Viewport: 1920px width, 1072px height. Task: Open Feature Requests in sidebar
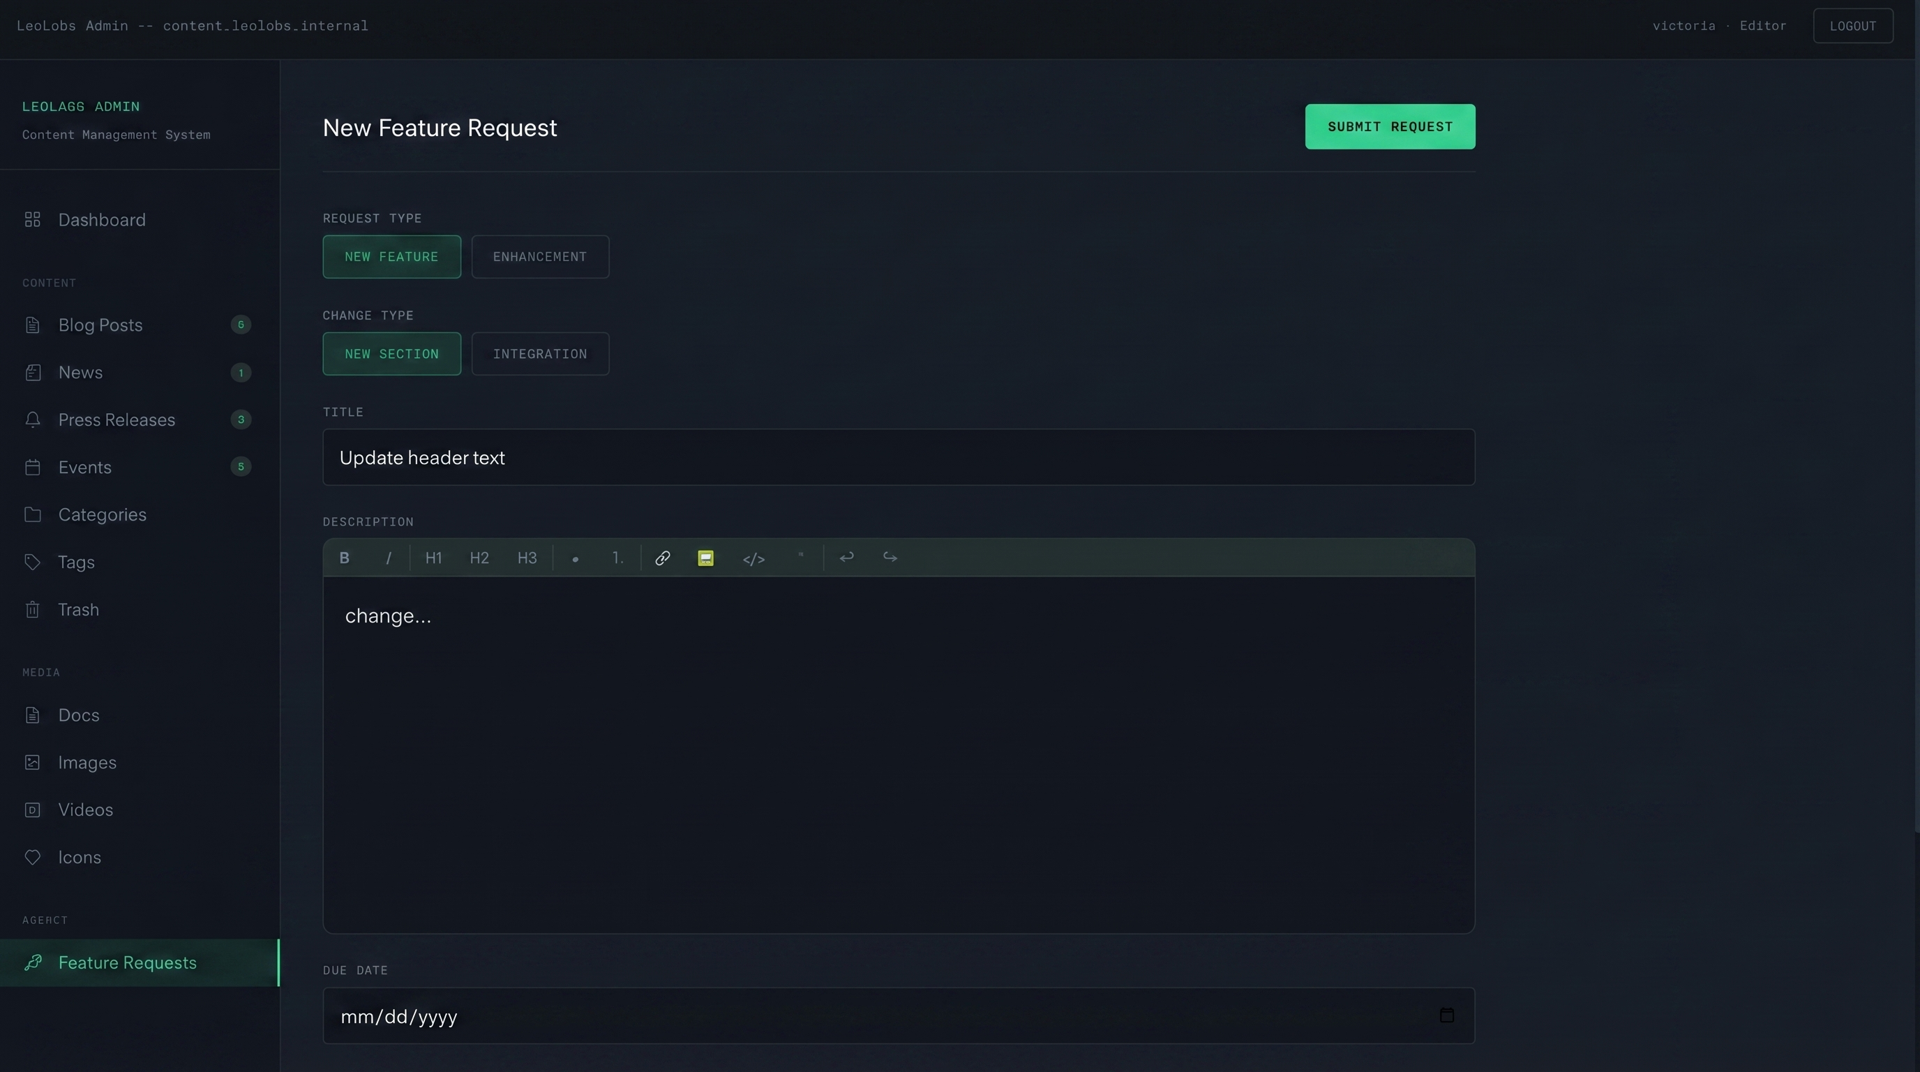pos(140,962)
